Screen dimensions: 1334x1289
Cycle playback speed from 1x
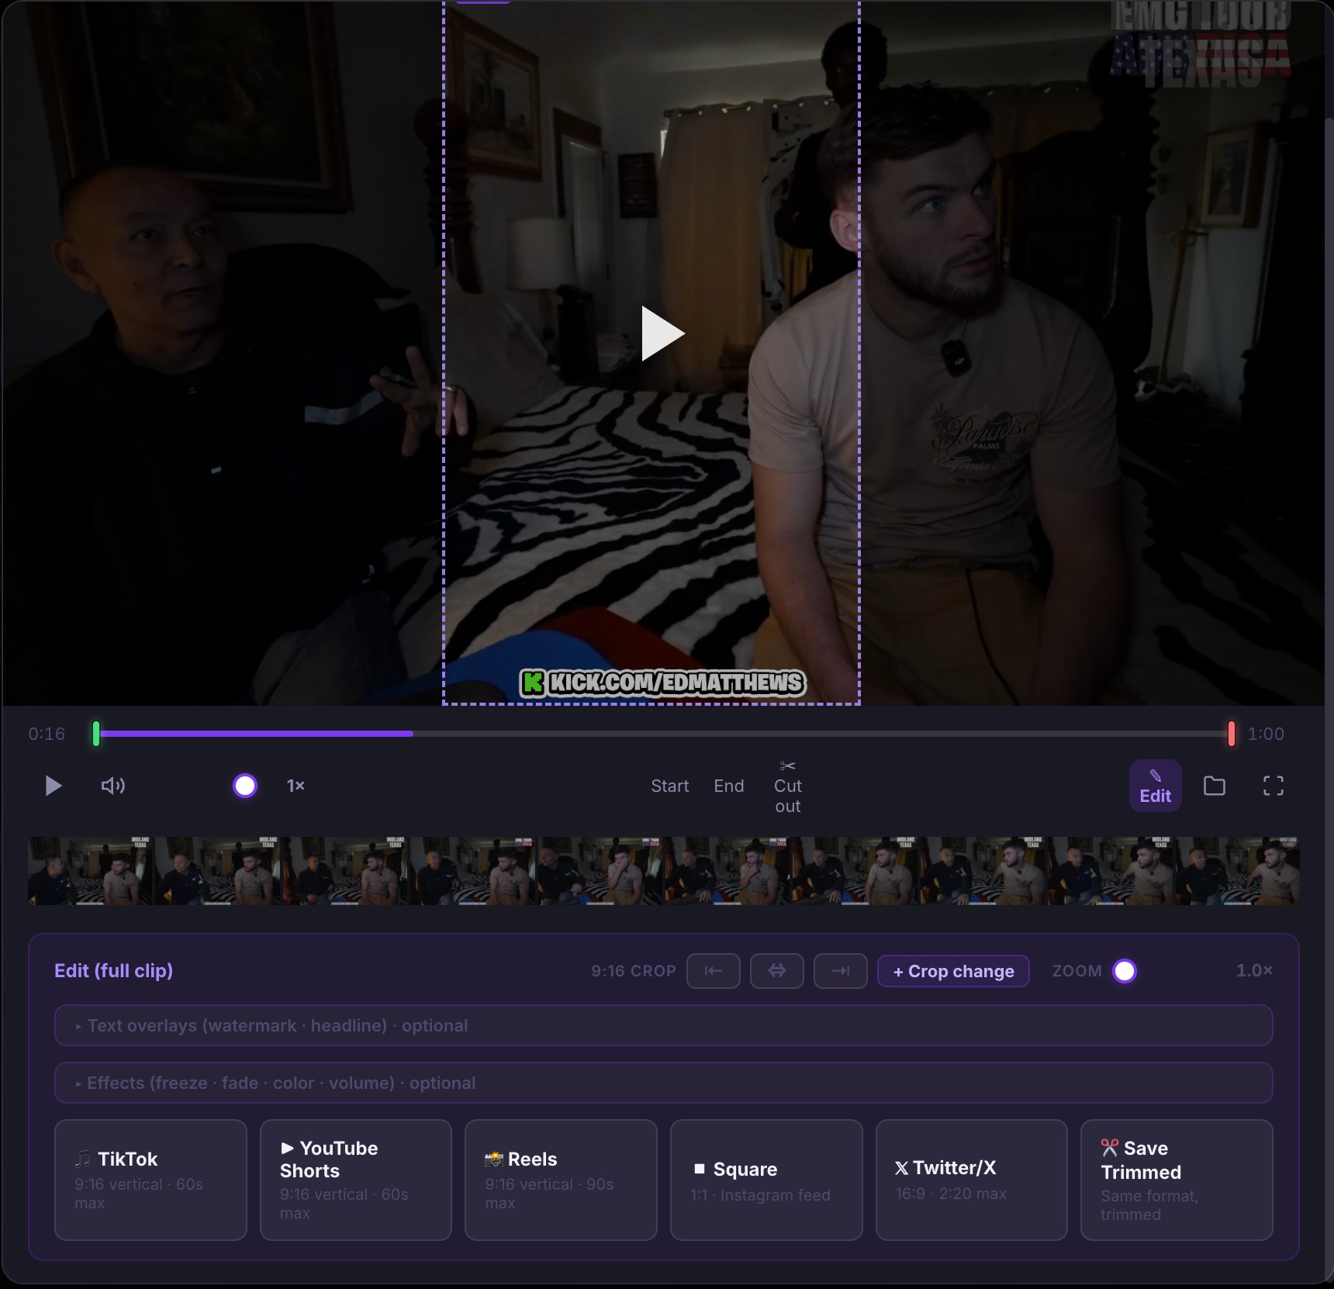(x=295, y=786)
